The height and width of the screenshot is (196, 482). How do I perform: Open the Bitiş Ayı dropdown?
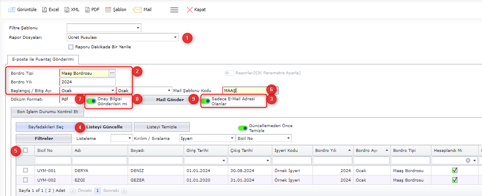[x=169, y=91]
